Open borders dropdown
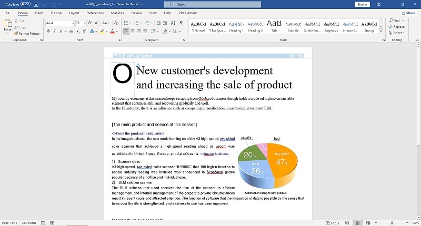The width and height of the screenshot is (421, 226). pos(180,32)
